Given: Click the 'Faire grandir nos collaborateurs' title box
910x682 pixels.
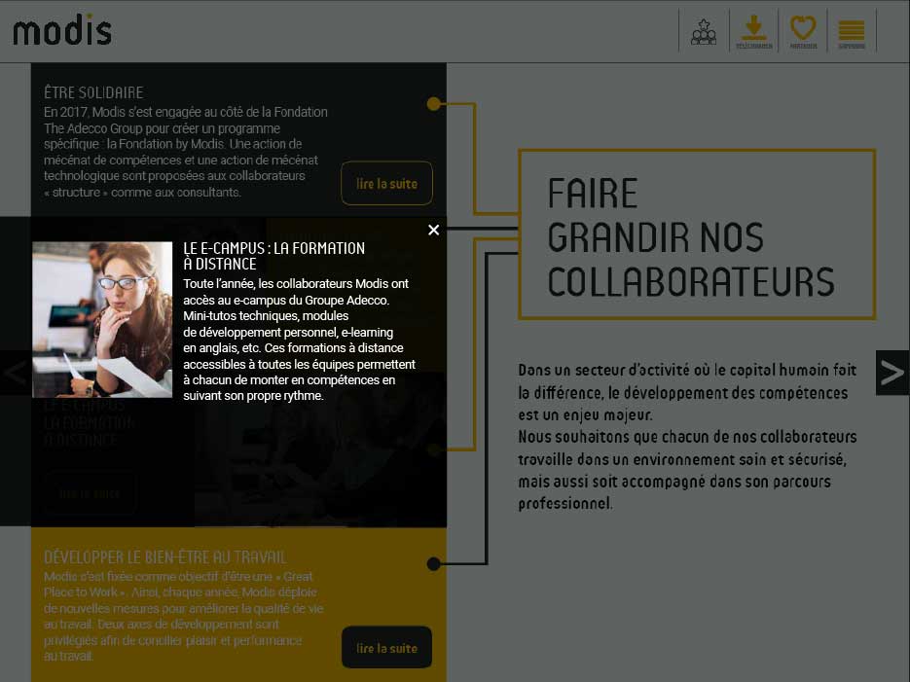Looking at the screenshot, I should tap(696, 234).
